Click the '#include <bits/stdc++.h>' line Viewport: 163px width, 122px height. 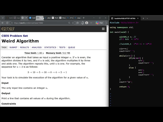point(124,23)
